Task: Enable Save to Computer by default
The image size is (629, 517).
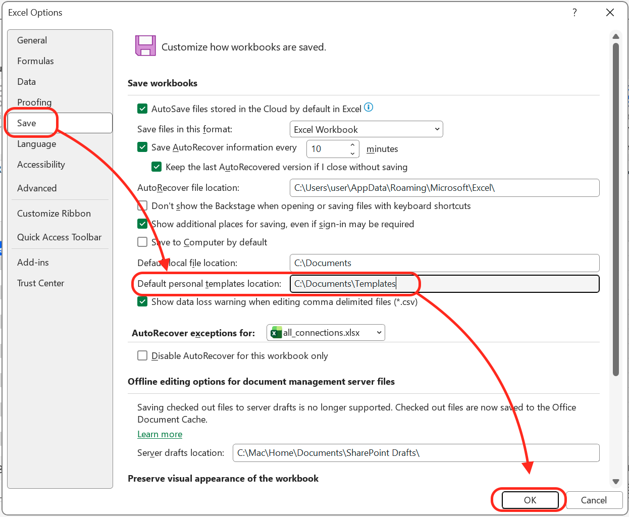Action: point(142,242)
